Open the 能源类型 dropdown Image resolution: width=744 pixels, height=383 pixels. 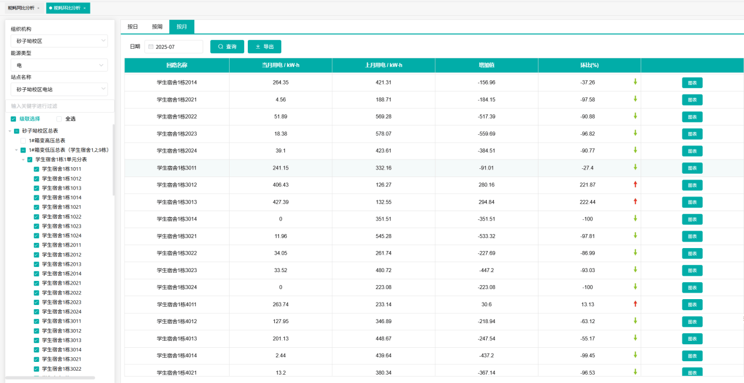(x=59, y=65)
